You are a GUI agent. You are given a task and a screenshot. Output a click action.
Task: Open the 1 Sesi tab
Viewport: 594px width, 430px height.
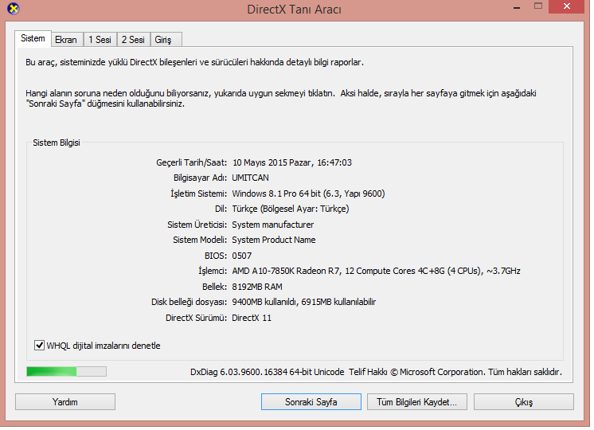coord(100,40)
